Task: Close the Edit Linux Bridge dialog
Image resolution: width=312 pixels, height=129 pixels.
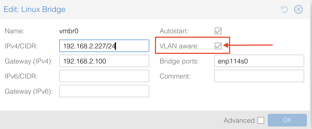Action: [x=298, y=10]
